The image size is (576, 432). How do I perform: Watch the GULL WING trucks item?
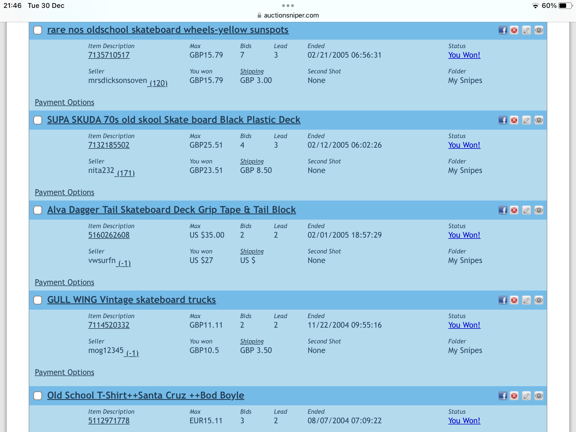(539, 300)
